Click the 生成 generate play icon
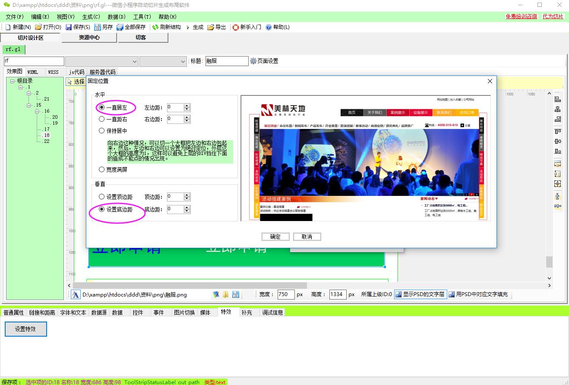This screenshot has height=385, width=569. [188, 27]
